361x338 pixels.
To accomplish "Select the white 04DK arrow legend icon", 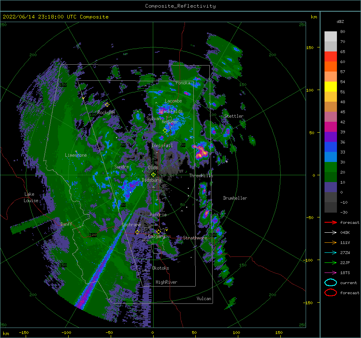I will 331,232.
